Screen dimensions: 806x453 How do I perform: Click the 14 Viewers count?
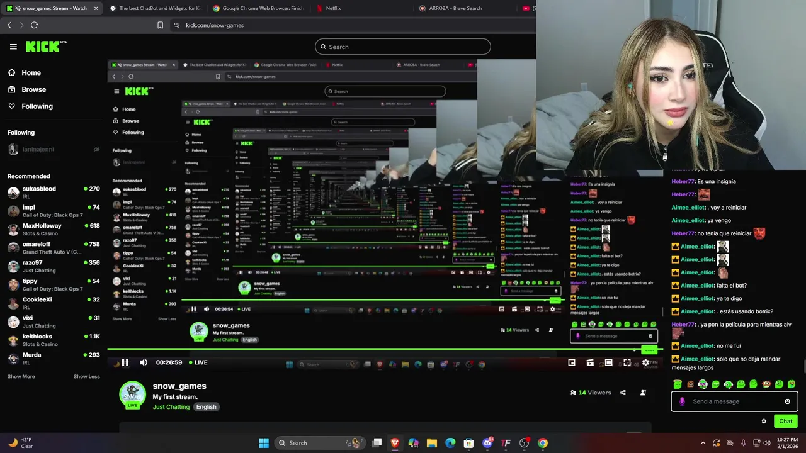(x=591, y=393)
